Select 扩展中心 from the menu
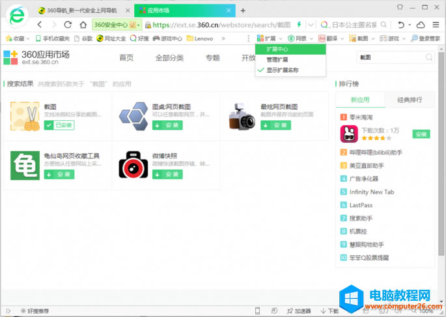 pyautogui.click(x=277, y=49)
